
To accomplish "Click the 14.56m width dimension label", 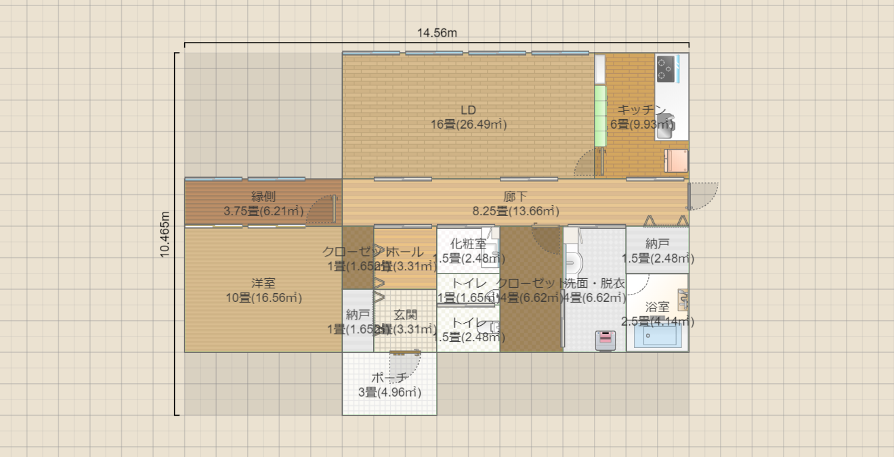I will click(437, 32).
